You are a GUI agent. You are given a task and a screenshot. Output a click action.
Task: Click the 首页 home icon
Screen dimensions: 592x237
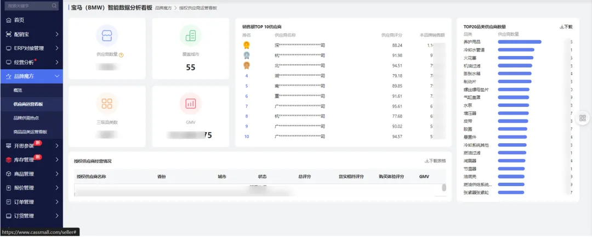[x=9, y=20]
